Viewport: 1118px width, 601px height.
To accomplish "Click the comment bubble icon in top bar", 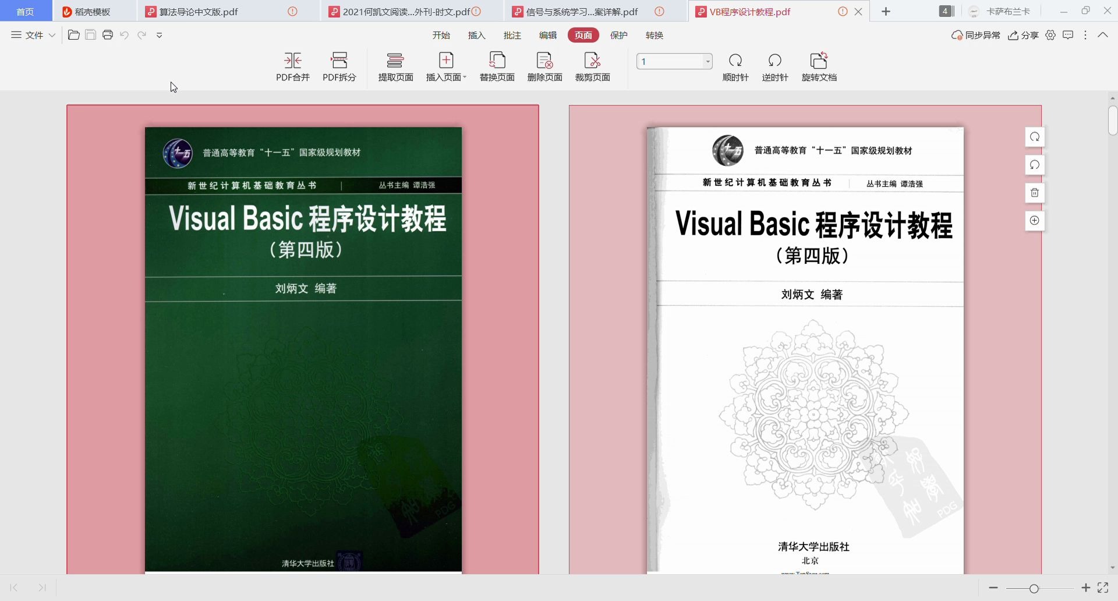I will (1068, 35).
